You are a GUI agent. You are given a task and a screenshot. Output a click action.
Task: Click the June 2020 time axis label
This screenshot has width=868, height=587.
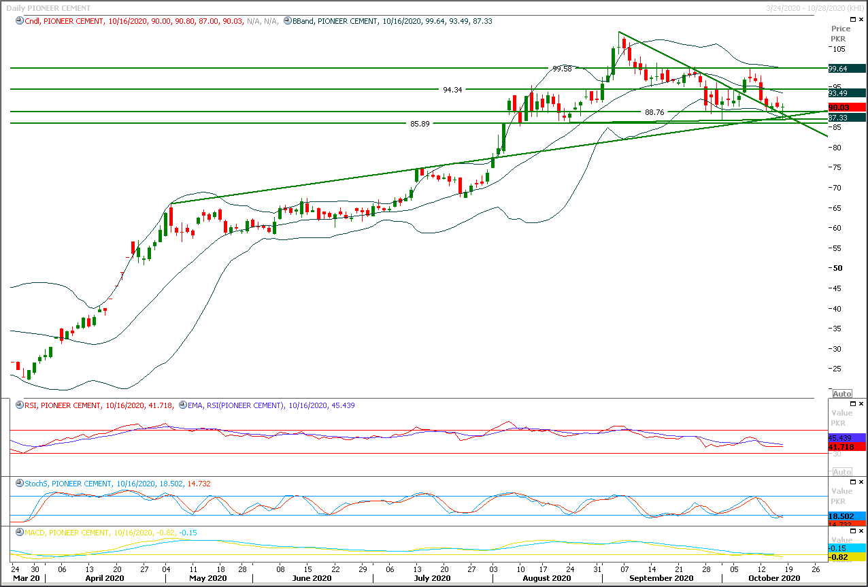tap(311, 577)
